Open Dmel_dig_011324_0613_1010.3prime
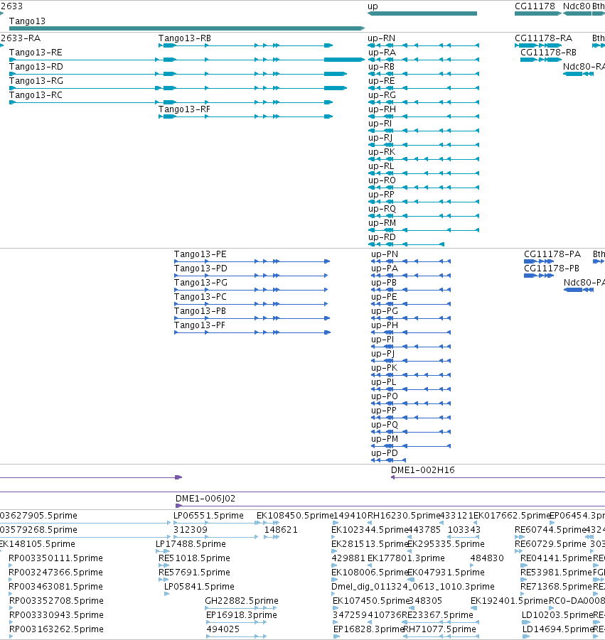 pos(413,587)
